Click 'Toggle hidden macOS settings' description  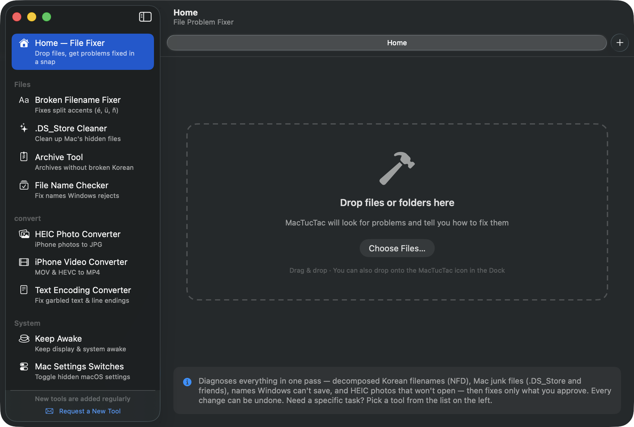click(82, 377)
